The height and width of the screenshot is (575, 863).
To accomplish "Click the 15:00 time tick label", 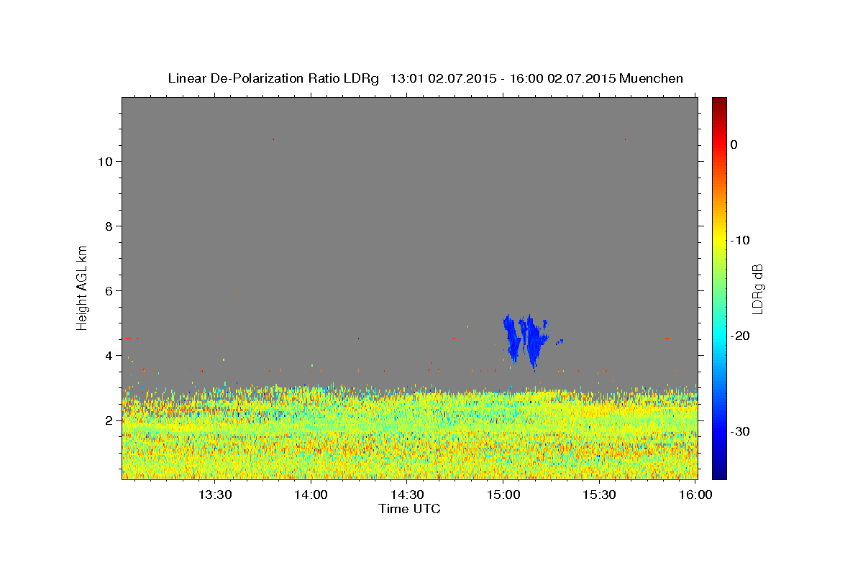I will click(503, 494).
